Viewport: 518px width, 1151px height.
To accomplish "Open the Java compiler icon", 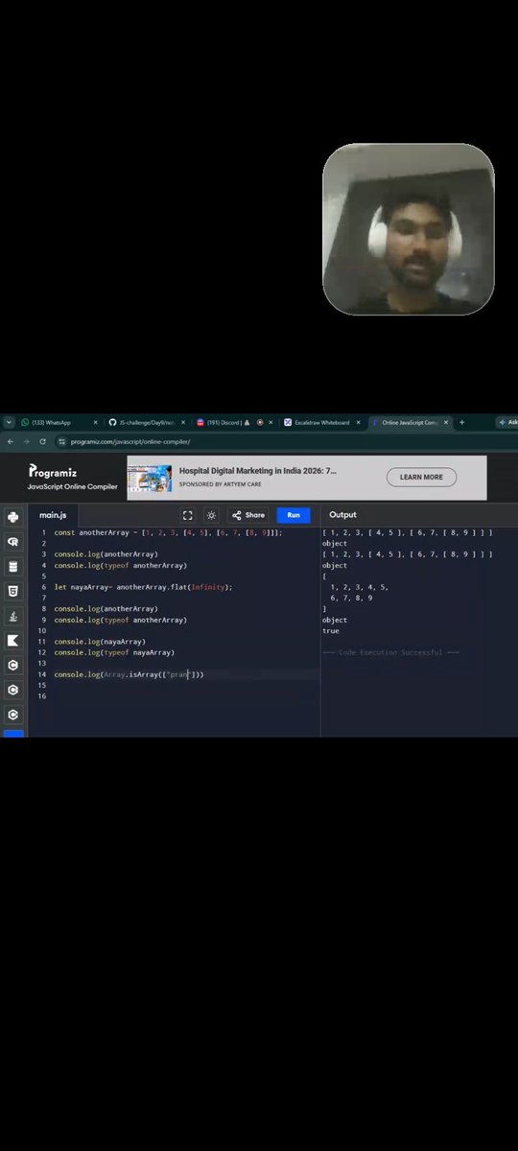I will pos(13,616).
